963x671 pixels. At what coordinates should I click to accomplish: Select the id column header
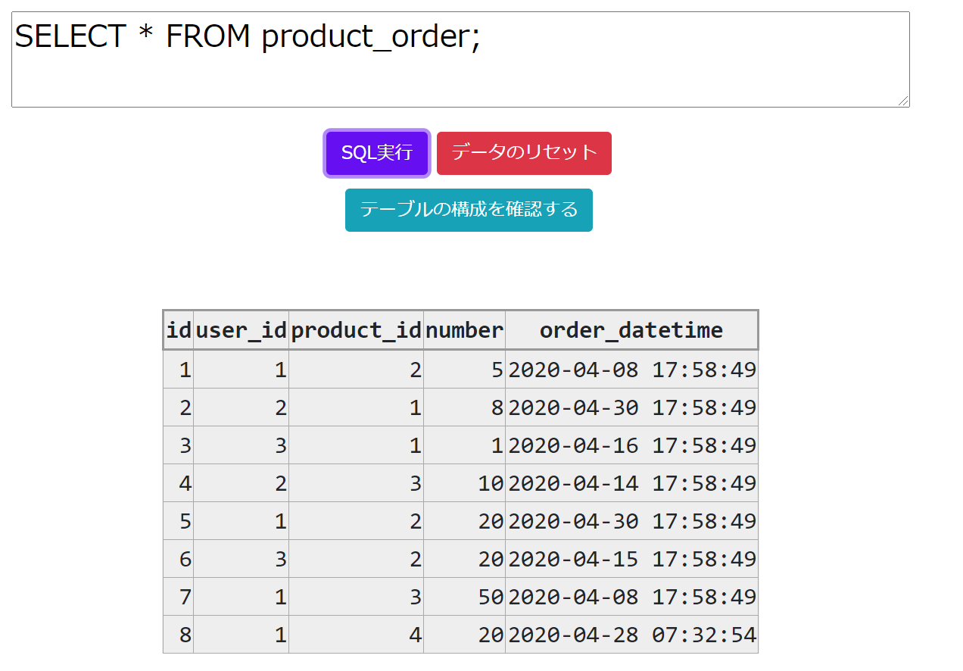tap(179, 330)
